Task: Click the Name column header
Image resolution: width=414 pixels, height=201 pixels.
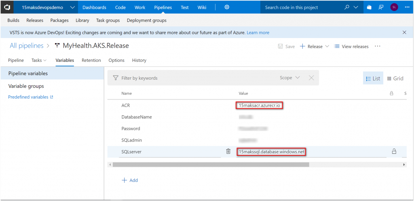Action: pos(127,93)
